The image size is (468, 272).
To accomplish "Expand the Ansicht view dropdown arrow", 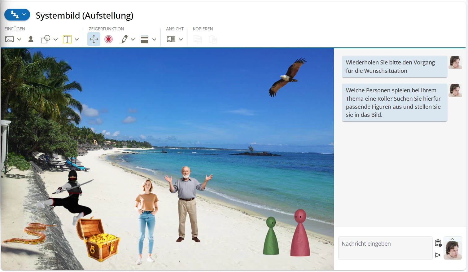I will pos(181,39).
